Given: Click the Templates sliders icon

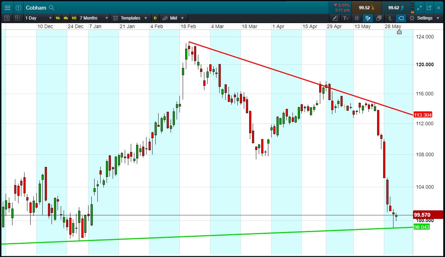Looking at the screenshot, I should (x=116, y=18).
